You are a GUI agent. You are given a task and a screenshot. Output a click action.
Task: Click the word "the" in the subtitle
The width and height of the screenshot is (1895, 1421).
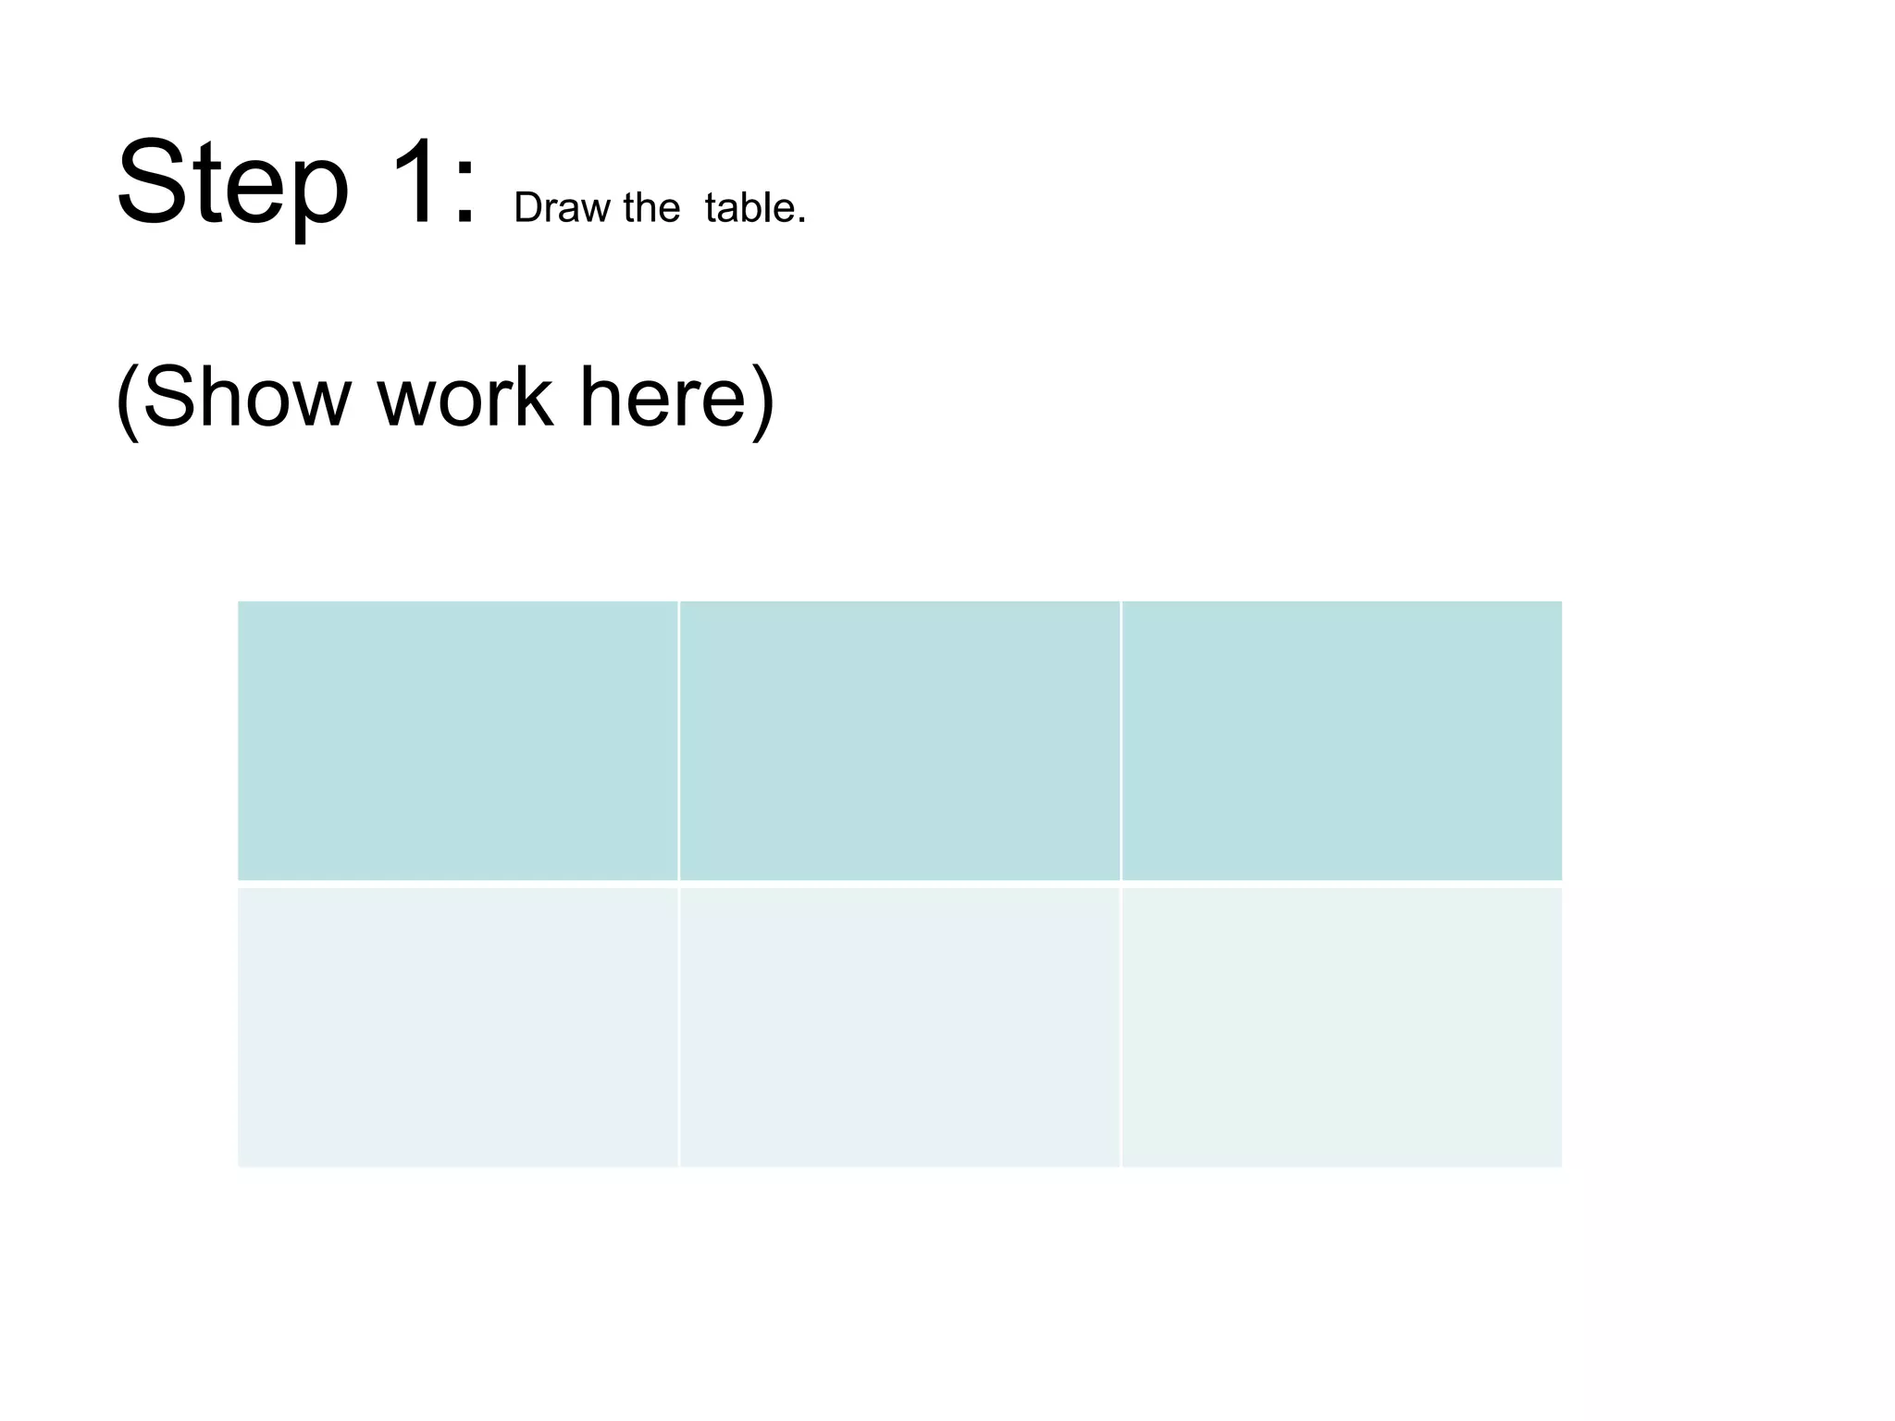[652, 208]
